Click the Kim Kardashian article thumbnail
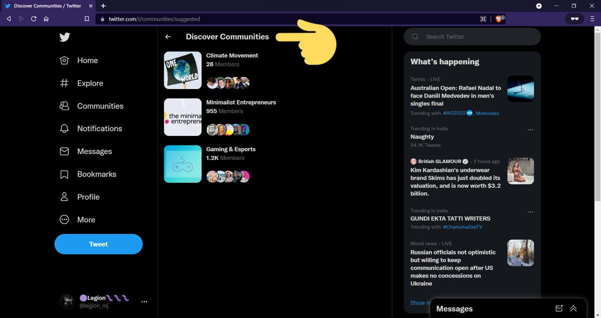601x318 pixels. click(x=521, y=171)
